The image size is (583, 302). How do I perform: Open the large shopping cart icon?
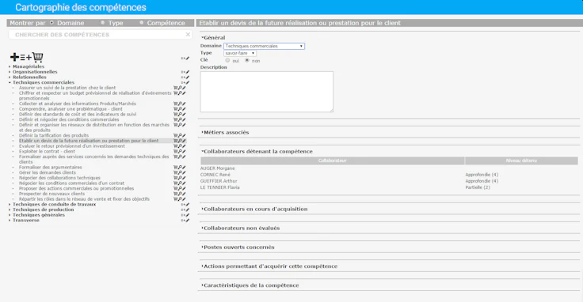click(37, 57)
